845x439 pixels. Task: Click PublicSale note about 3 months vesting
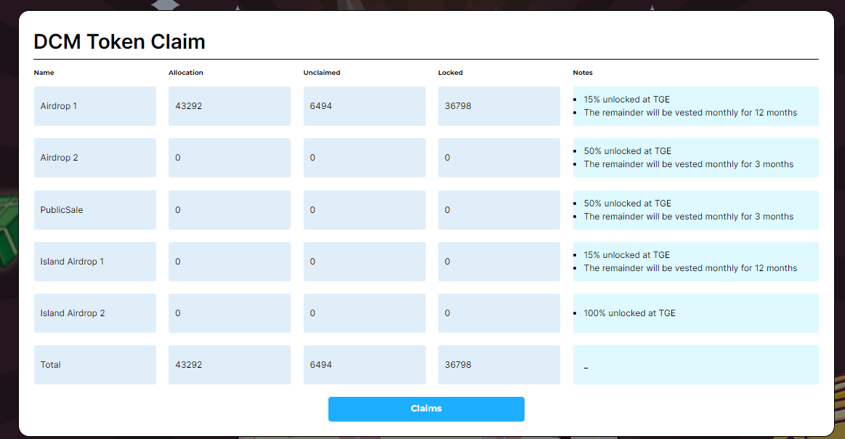(689, 217)
